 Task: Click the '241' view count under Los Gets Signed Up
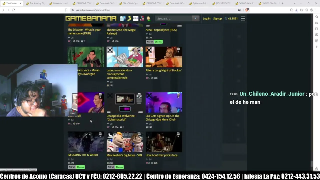149,127
